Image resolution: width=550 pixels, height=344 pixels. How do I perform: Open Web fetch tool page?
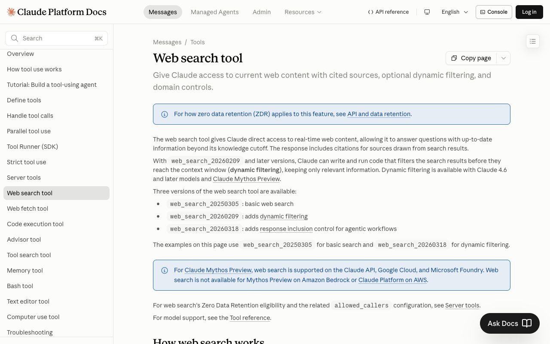[x=56, y=209]
